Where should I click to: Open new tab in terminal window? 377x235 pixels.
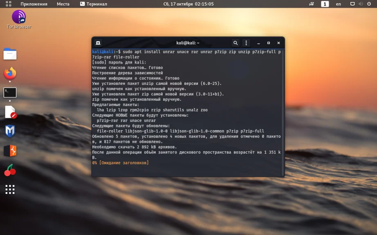click(x=98, y=43)
